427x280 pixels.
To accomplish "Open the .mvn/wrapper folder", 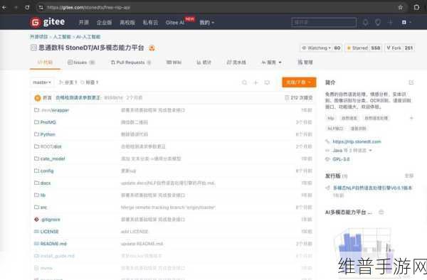I will coord(55,110).
